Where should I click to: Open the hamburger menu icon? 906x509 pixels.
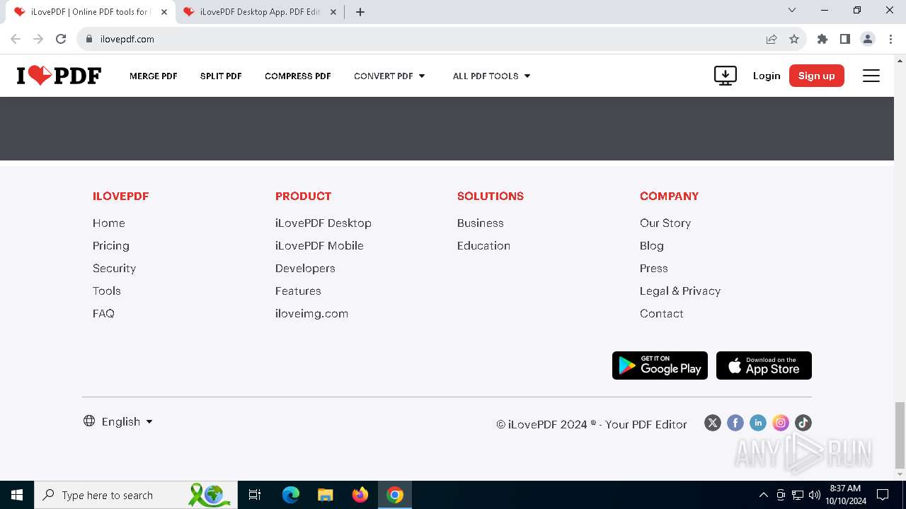(871, 76)
